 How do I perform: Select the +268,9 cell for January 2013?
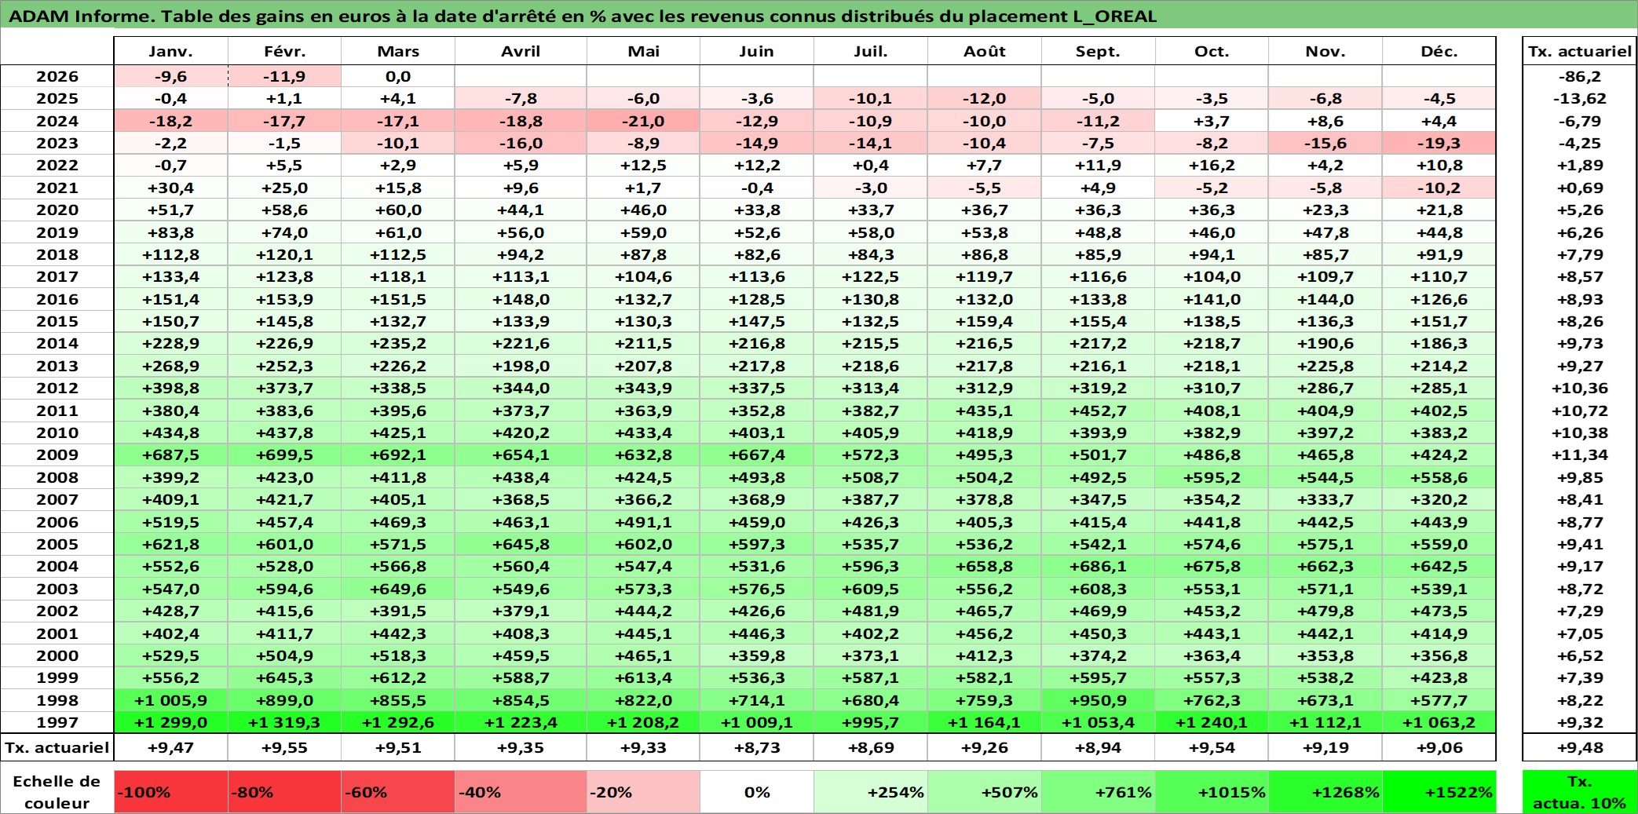click(x=170, y=366)
